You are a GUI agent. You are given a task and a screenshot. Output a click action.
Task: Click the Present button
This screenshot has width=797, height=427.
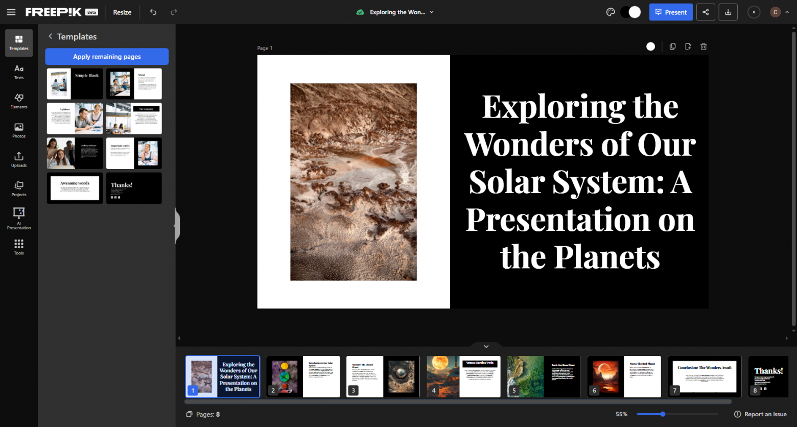click(671, 12)
